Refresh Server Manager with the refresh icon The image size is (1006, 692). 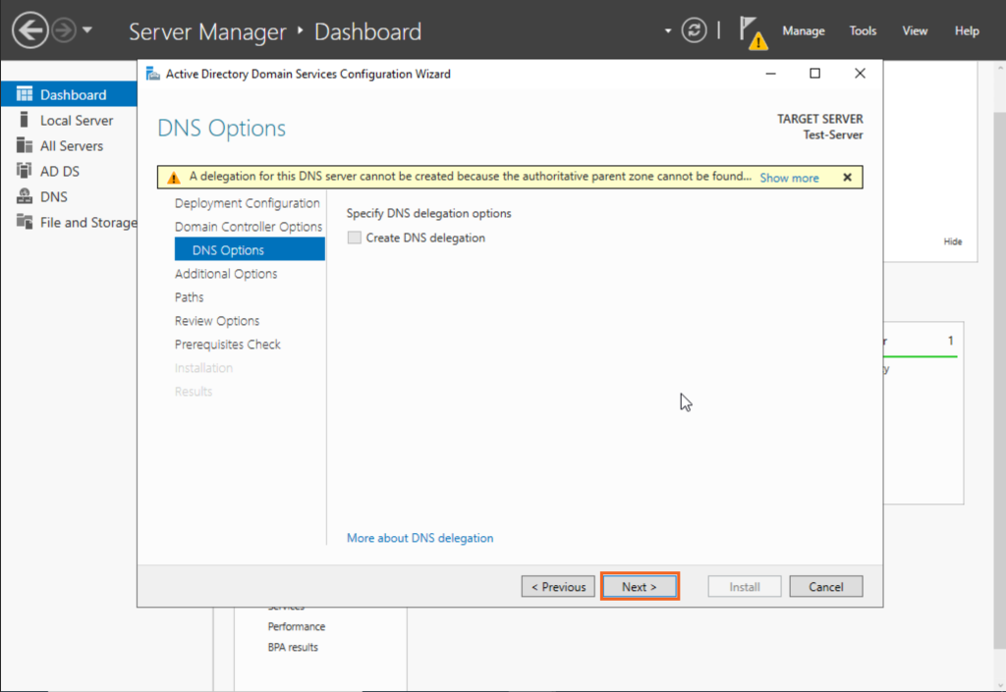click(694, 29)
